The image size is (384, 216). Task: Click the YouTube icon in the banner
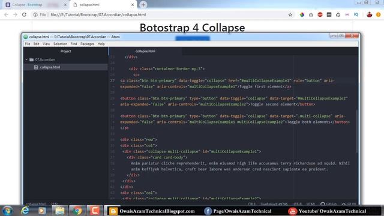(292, 211)
